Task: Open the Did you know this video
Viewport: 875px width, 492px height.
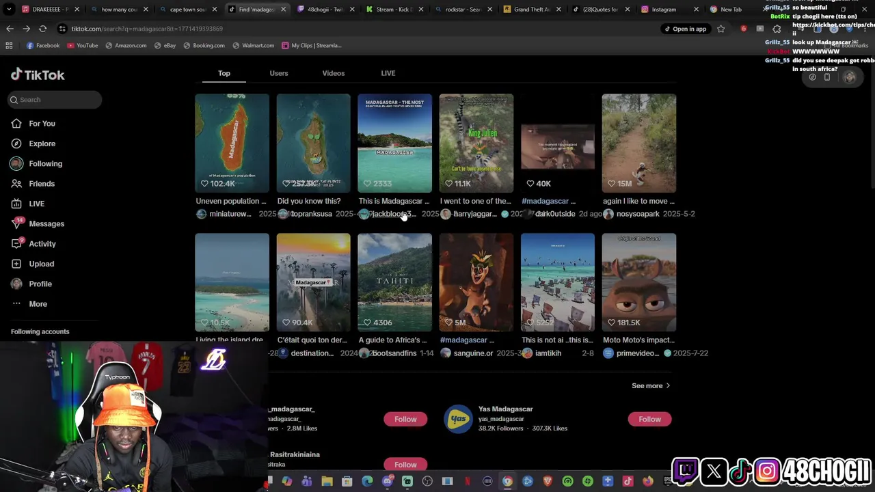Action: (x=313, y=143)
